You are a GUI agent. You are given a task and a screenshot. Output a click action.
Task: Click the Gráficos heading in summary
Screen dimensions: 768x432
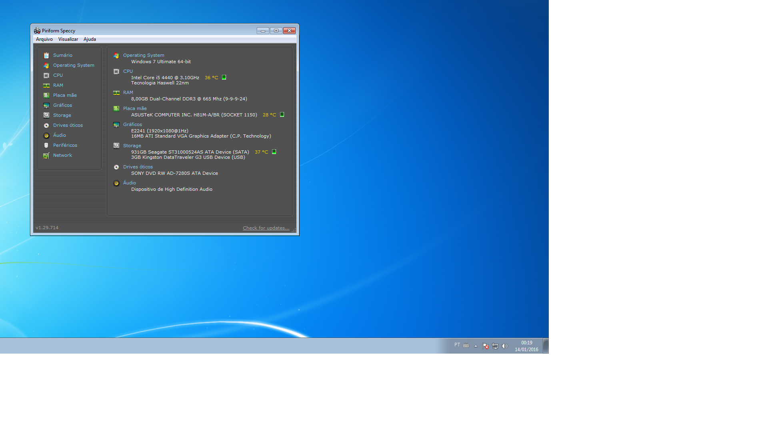click(132, 124)
